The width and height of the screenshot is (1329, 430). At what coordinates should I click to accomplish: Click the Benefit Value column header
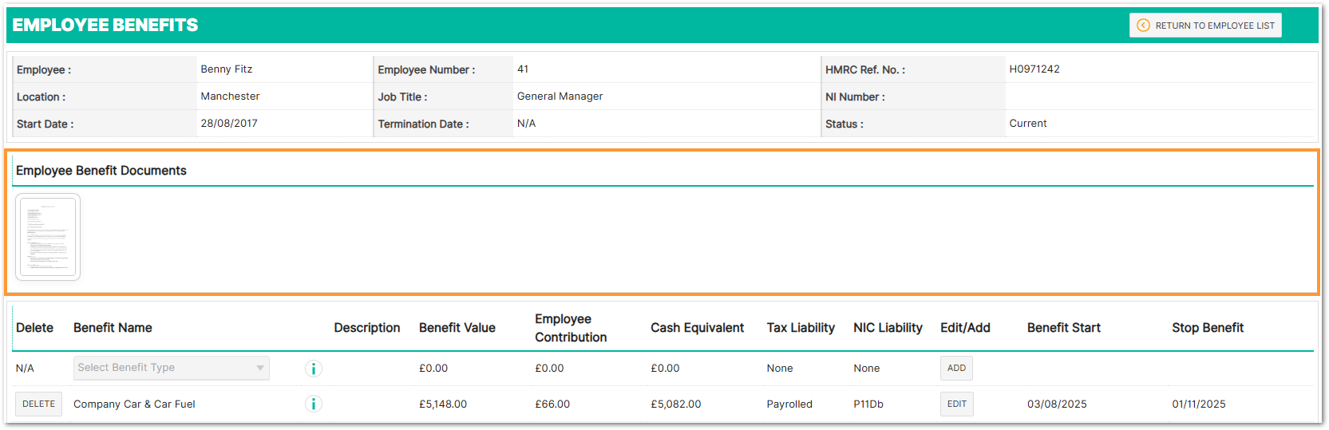point(457,328)
